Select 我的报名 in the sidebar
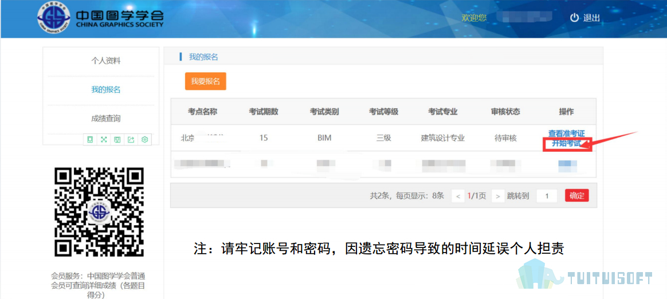 click(x=106, y=90)
